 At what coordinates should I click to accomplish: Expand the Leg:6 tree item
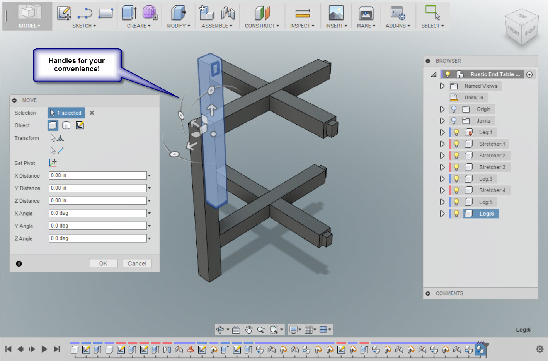tap(442, 213)
